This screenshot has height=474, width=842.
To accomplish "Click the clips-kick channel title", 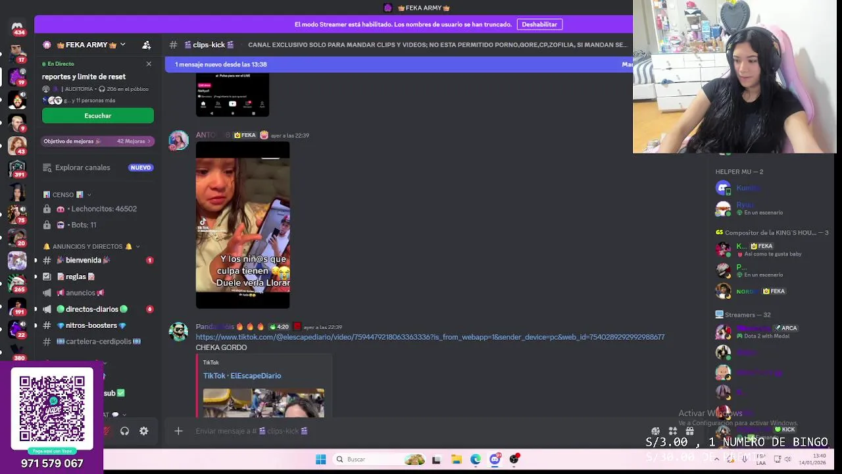I will coord(209,45).
